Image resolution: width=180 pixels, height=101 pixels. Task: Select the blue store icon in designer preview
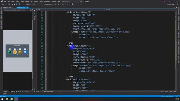[25, 52]
